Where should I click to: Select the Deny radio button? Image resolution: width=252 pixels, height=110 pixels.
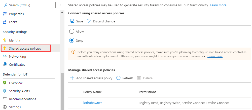point(72,40)
